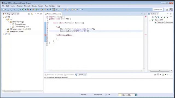Open the Navigate menu
The width and height of the screenshot is (175, 98).
[x=27, y=6]
